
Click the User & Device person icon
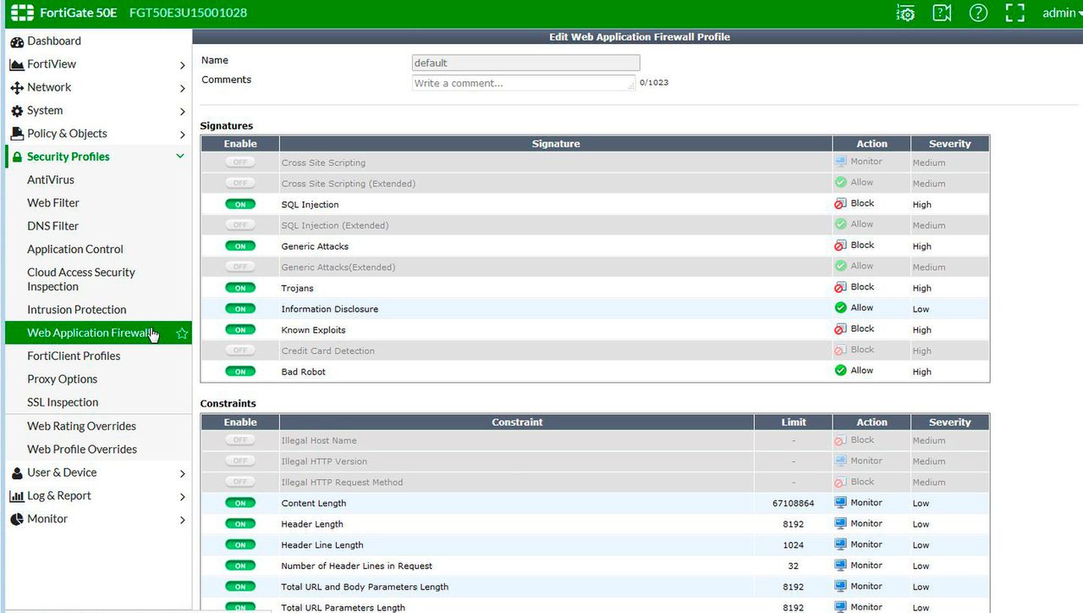click(17, 473)
